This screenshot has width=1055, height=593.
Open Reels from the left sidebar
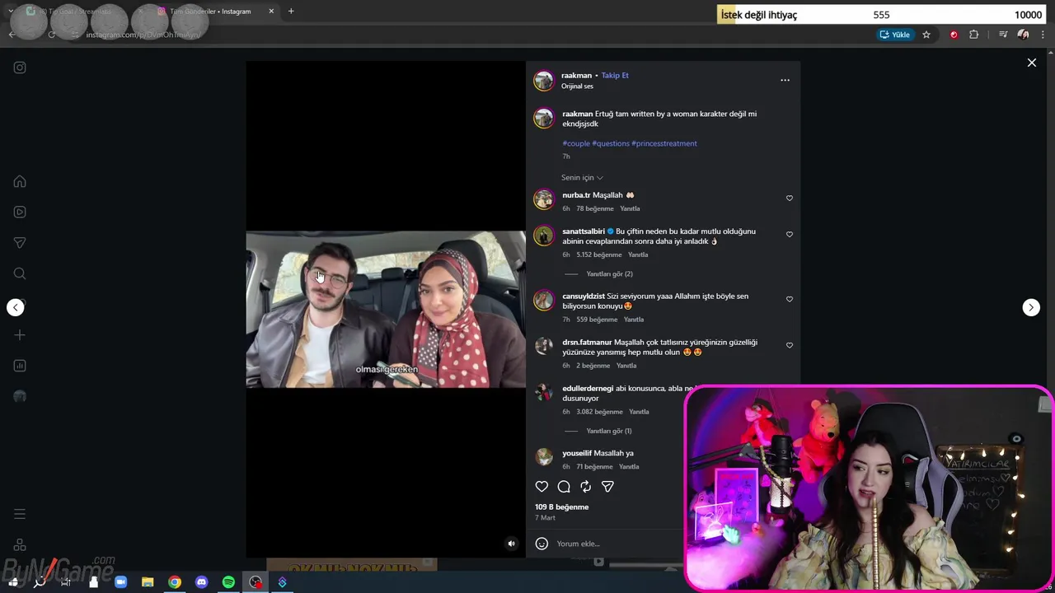20,212
